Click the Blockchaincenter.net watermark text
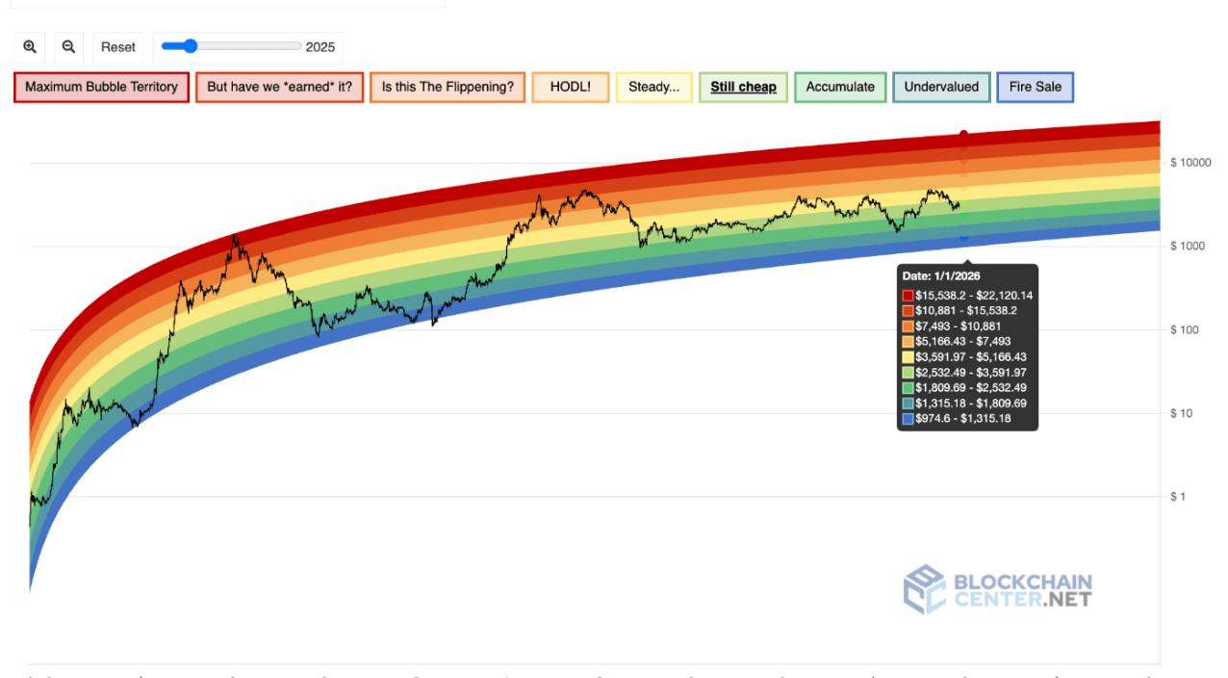Viewport: 1228px width, 678px height. (x=1022, y=589)
